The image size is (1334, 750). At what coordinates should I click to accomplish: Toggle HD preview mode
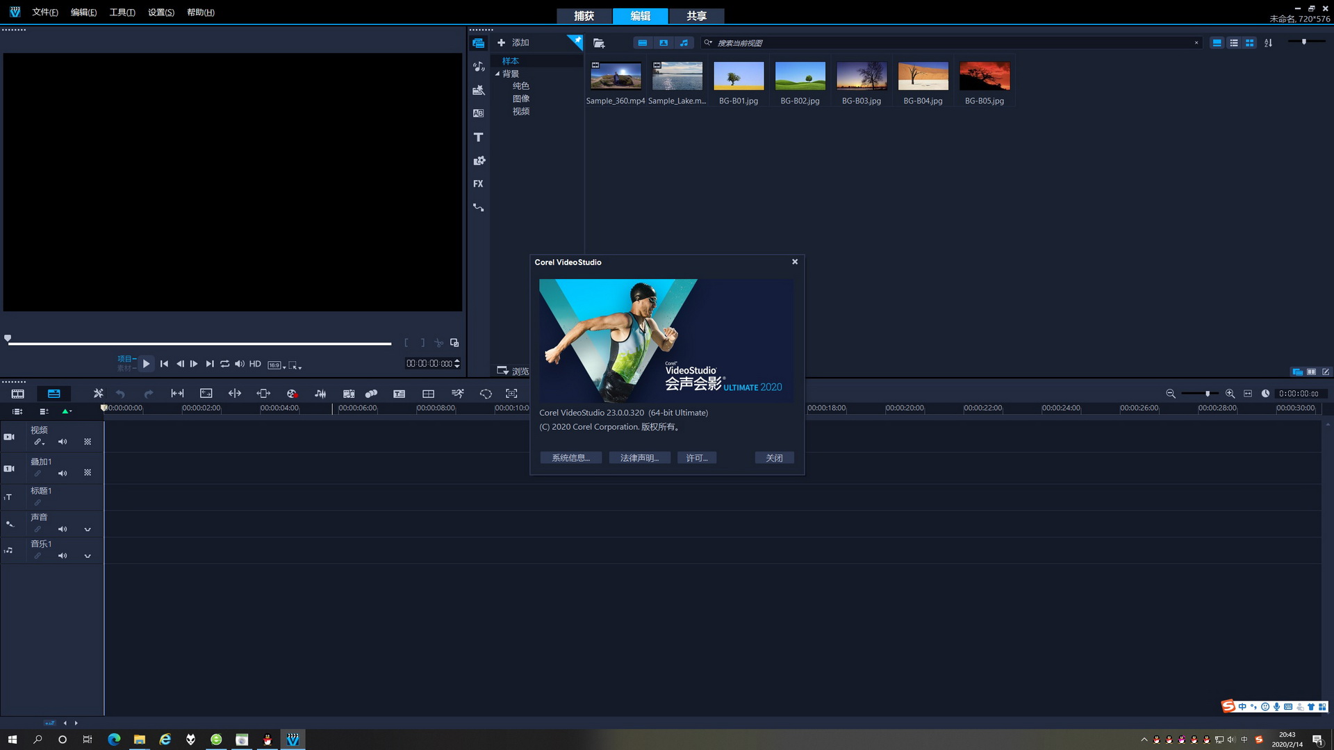pos(255,364)
